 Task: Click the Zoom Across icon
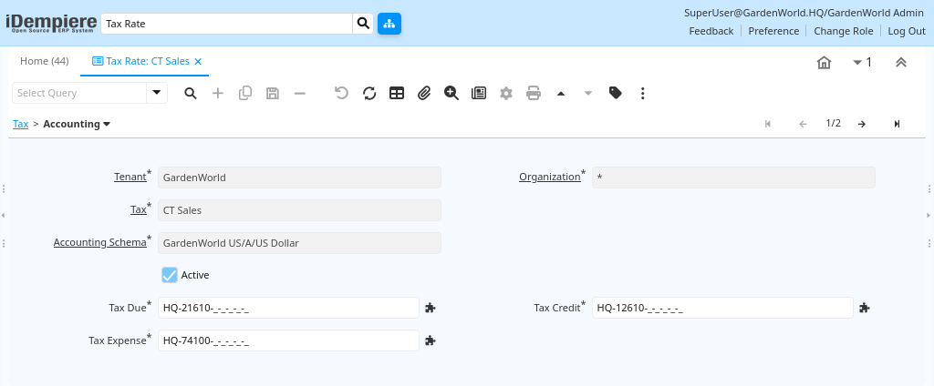pyautogui.click(x=451, y=94)
